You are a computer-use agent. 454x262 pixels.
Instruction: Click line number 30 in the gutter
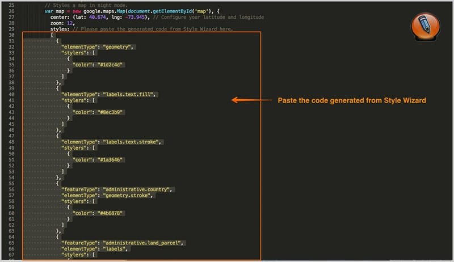click(x=11, y=35)
